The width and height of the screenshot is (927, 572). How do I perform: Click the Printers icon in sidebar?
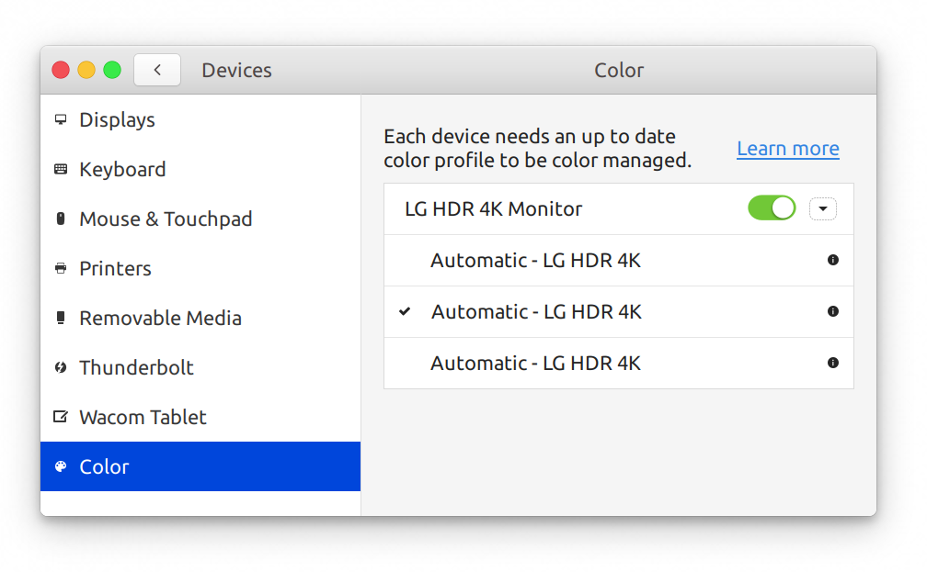(60, 268)
